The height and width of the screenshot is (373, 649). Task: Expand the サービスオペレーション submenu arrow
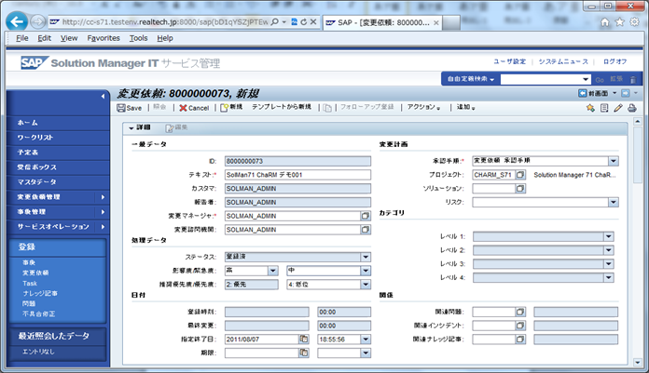[x=103, y=227]
